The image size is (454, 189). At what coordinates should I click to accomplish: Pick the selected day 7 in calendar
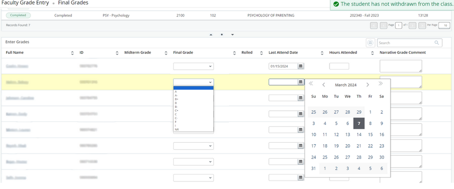point(359,123)
